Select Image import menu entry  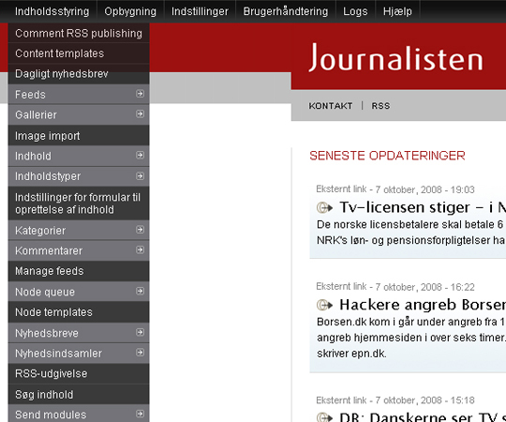pos(79,136)
